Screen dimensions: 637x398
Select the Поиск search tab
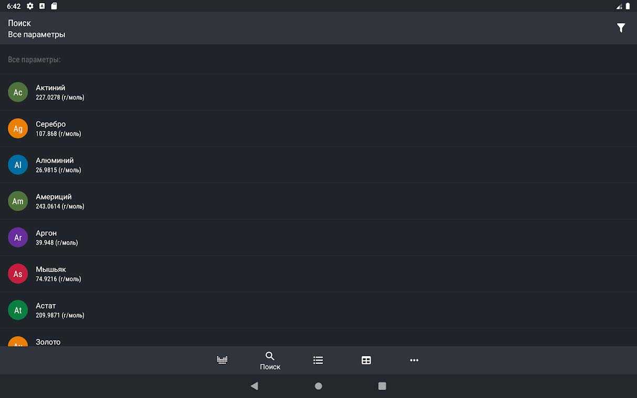tap(270, 360)
